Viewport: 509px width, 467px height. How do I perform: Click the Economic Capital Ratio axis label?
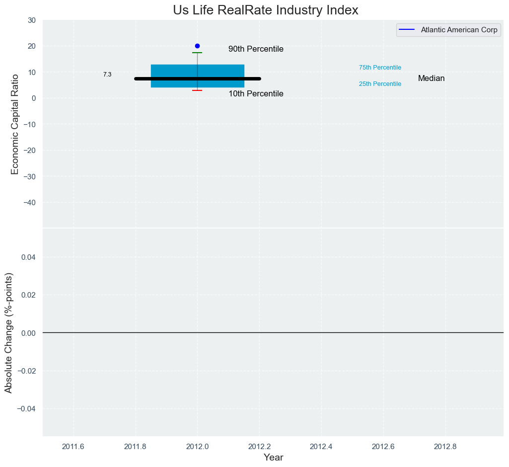(x=15, y=124)
